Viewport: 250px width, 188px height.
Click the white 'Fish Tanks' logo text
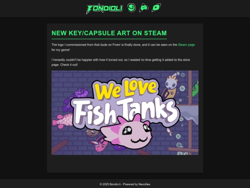[126, 112]
